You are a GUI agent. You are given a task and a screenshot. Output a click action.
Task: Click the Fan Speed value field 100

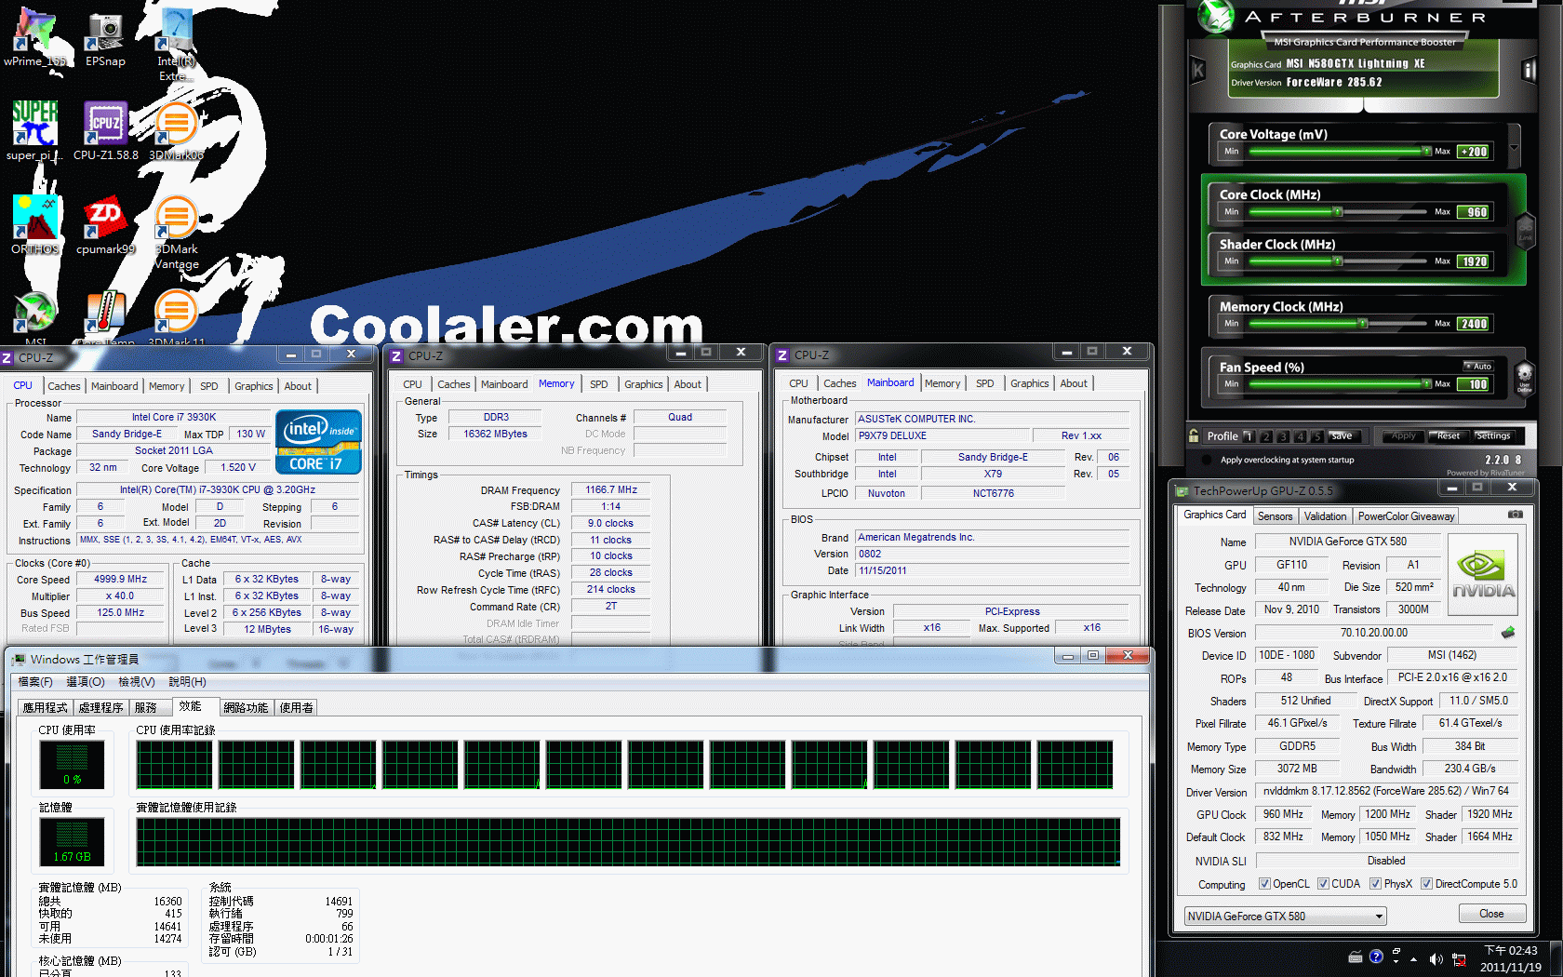click(1475, 384)
